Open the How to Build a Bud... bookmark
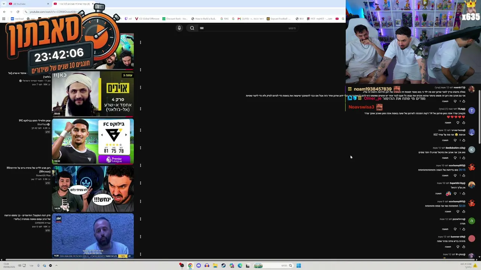 tap(204, 19)
